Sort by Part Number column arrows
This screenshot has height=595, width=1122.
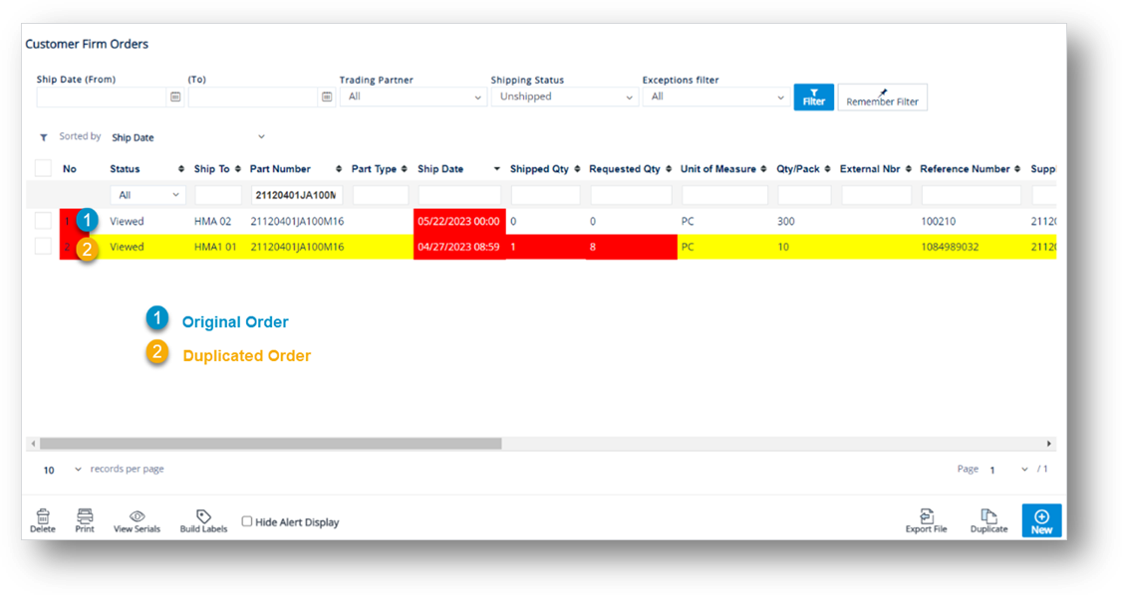pyautogui.click(x=339, y=169)
